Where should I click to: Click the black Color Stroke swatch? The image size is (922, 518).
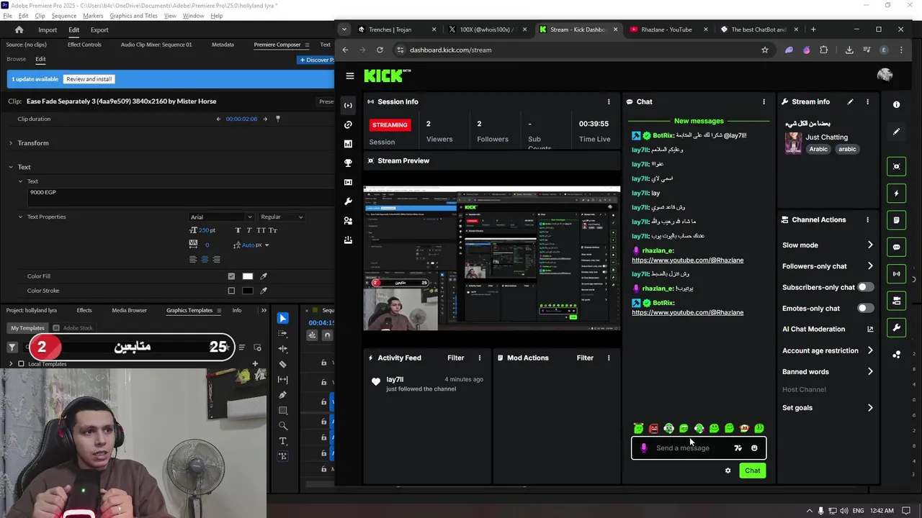coord(248,291)
